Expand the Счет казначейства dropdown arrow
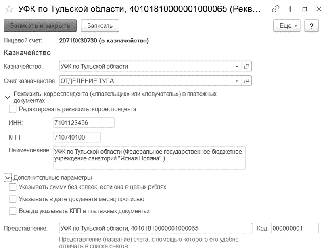 pyautogui.click(x=237, y=81)
